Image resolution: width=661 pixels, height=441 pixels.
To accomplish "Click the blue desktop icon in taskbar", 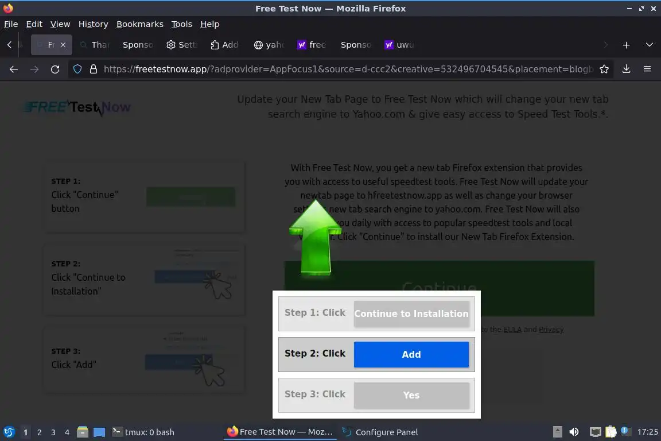I will [x=99, y=432].
